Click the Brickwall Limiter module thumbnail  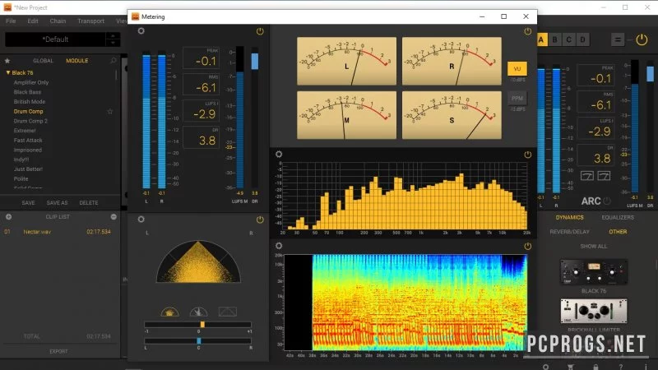point(594,311)
